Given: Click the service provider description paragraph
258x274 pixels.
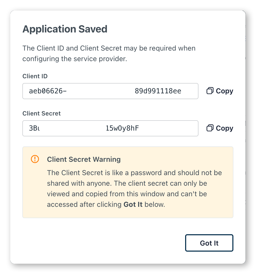Looking at the screenshot, I should click(109, 54).
